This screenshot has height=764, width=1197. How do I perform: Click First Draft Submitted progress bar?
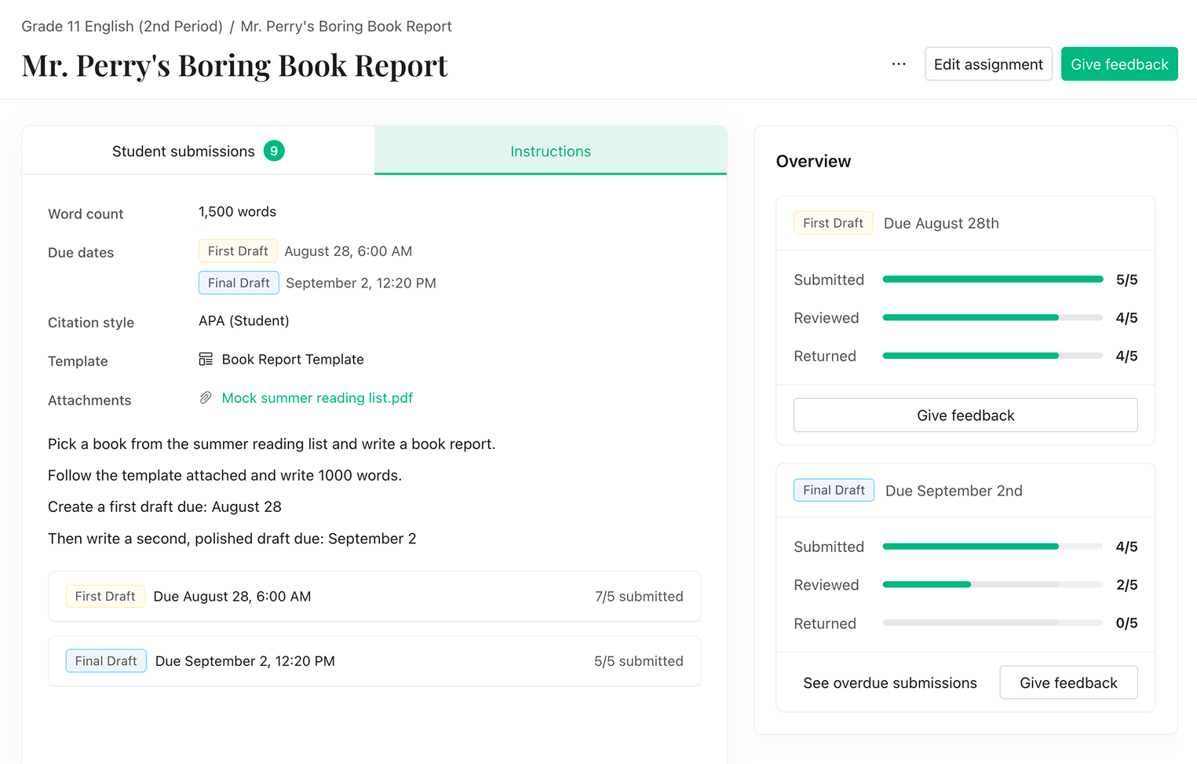tap(993, 280)
